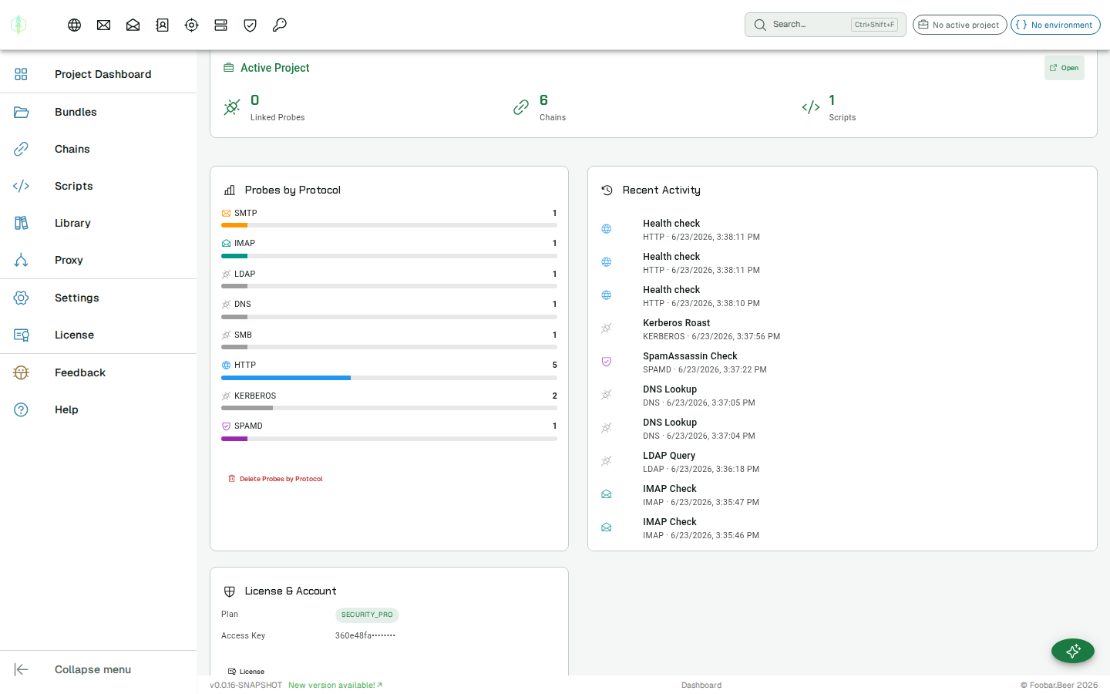Click the green sparkle assistant floating button

1073,651
